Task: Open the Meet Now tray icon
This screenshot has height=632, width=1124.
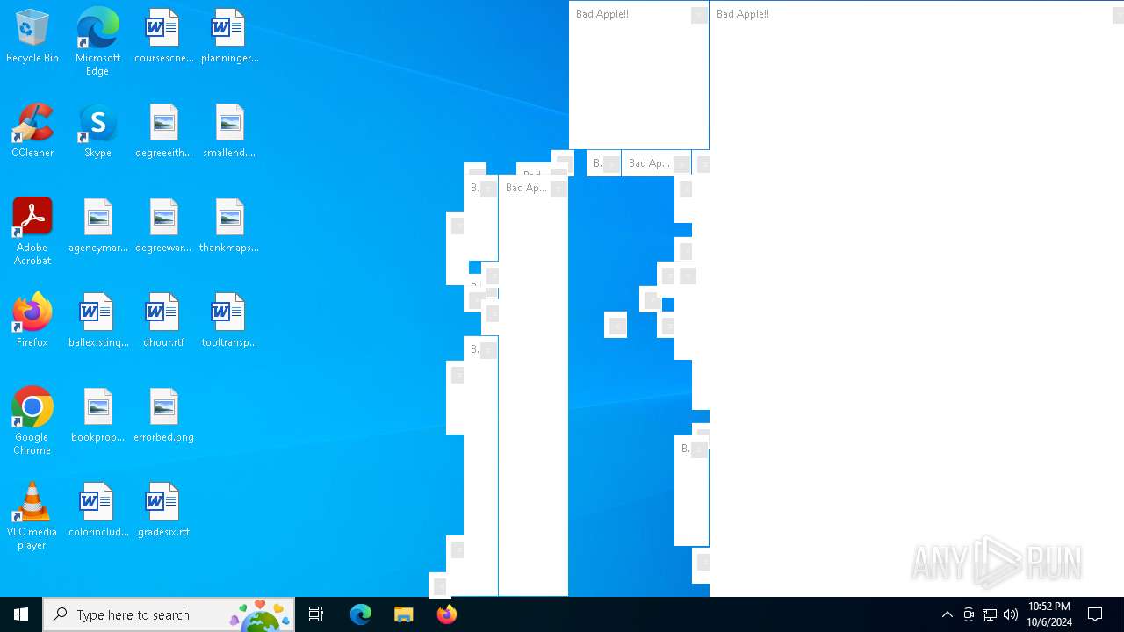Action: pos(969,614)
